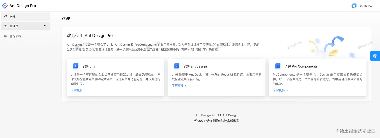
Task: Click the ProComponents description paragraph
Action: click(x=318, y=79)
